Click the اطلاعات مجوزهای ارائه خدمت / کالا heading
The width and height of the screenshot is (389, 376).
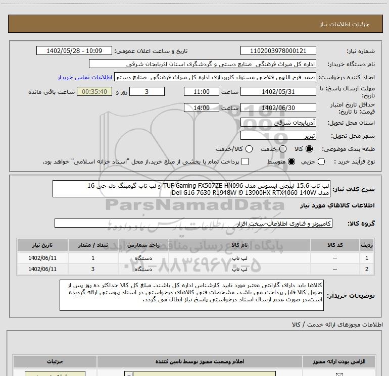point(337,325)
